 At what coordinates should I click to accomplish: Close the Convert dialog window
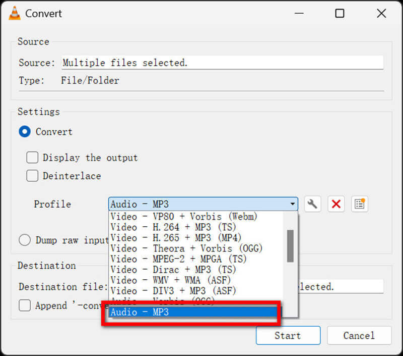tap(381, 13)
